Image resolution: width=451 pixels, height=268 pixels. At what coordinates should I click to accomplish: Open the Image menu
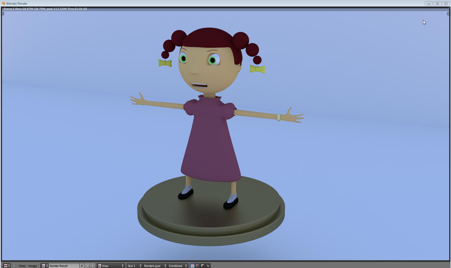pyautogui.click(x=33, y=266)
